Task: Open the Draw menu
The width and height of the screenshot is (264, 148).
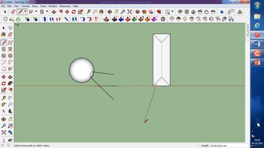Action: tap(35, 6)
